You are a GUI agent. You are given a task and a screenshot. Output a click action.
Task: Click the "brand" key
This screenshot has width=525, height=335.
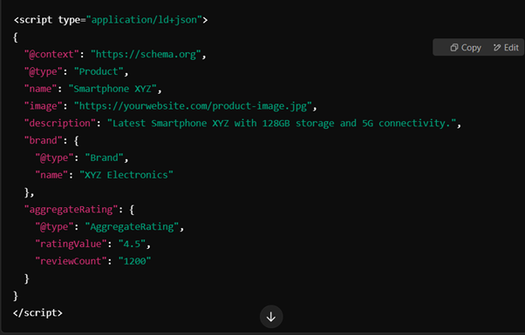coord(44,141)
